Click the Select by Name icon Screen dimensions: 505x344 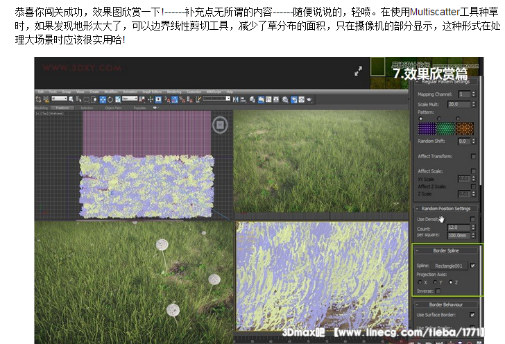(78, 99)
